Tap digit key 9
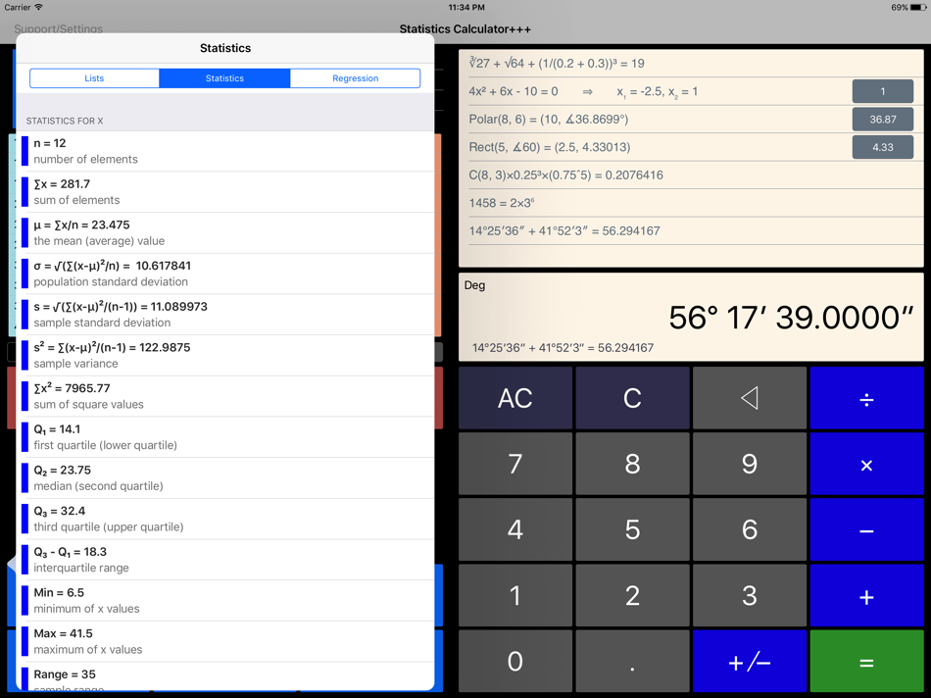The image size is (931, 698). [750, 464]
